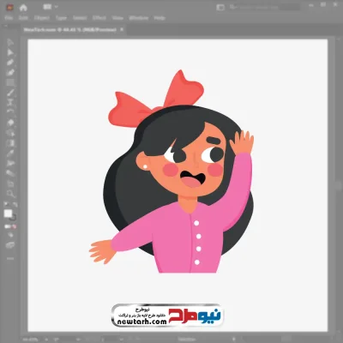
Task: Select the Rotate tool
Action: coord(10,112)
